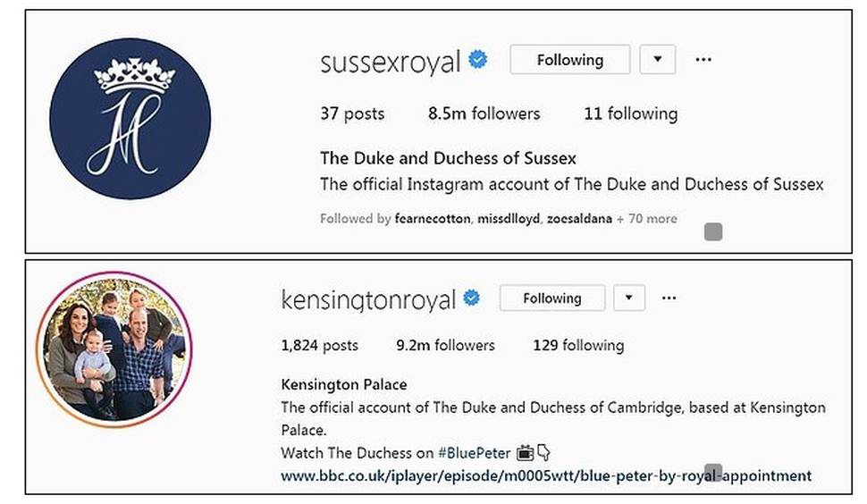Open the fearnecotton follower profile
The image size is (867, 504).
click(x=433, y=219)
